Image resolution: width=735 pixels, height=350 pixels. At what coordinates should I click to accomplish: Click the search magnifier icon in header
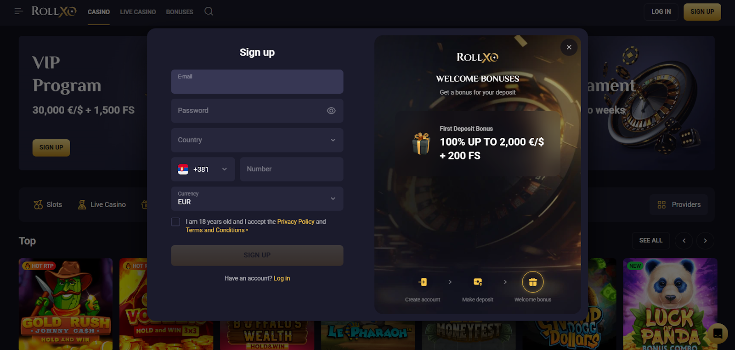click(209, 11)
